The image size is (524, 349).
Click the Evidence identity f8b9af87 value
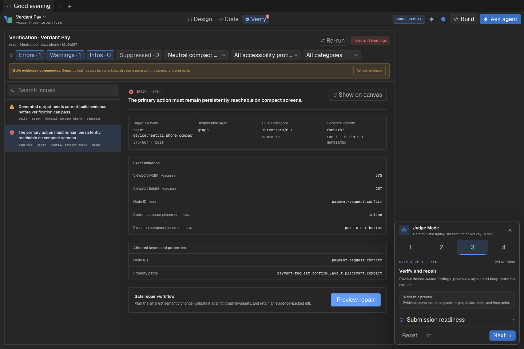[x=336, y=130]
